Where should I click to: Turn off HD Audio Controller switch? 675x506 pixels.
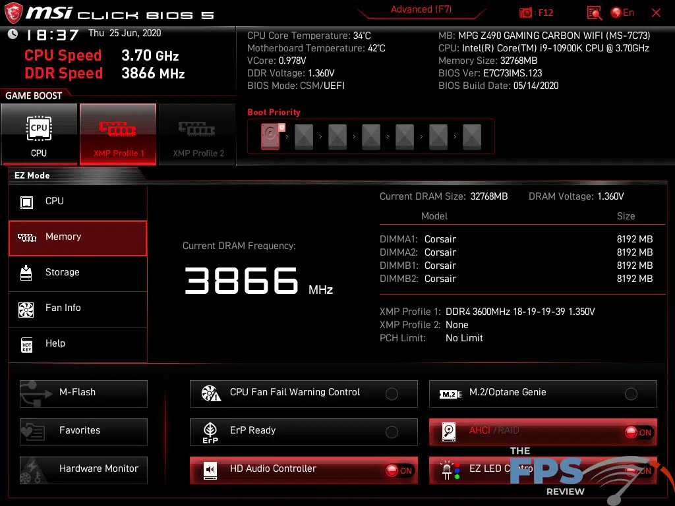click(x=399, y=470)
